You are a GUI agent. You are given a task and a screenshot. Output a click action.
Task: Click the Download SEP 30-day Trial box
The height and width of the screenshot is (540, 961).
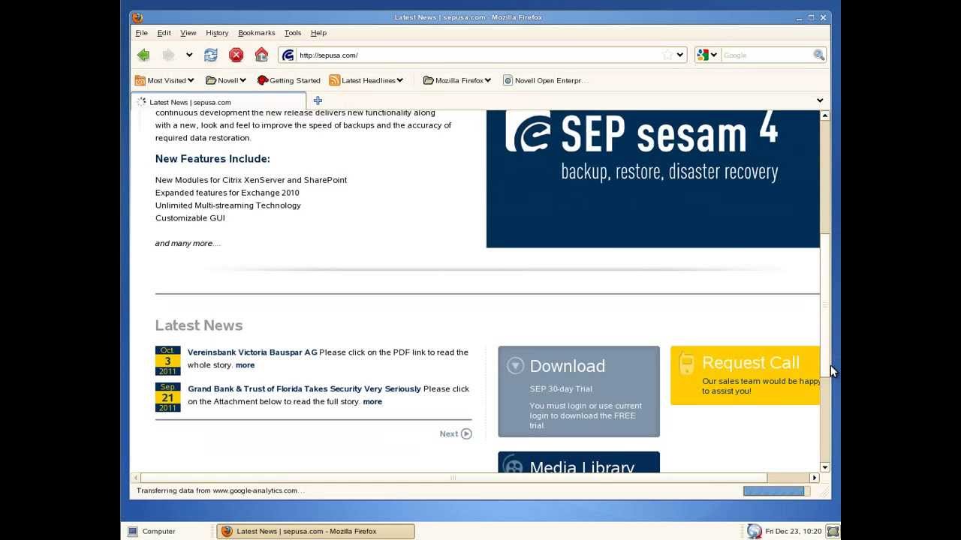click(x=579, y=391)
